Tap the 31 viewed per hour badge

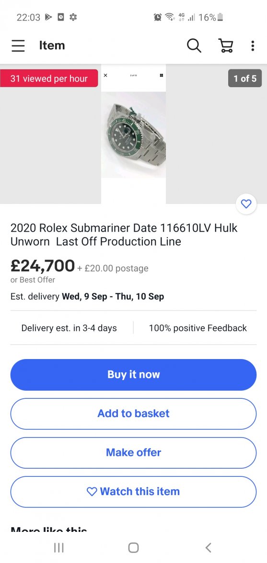pos(49,79)
